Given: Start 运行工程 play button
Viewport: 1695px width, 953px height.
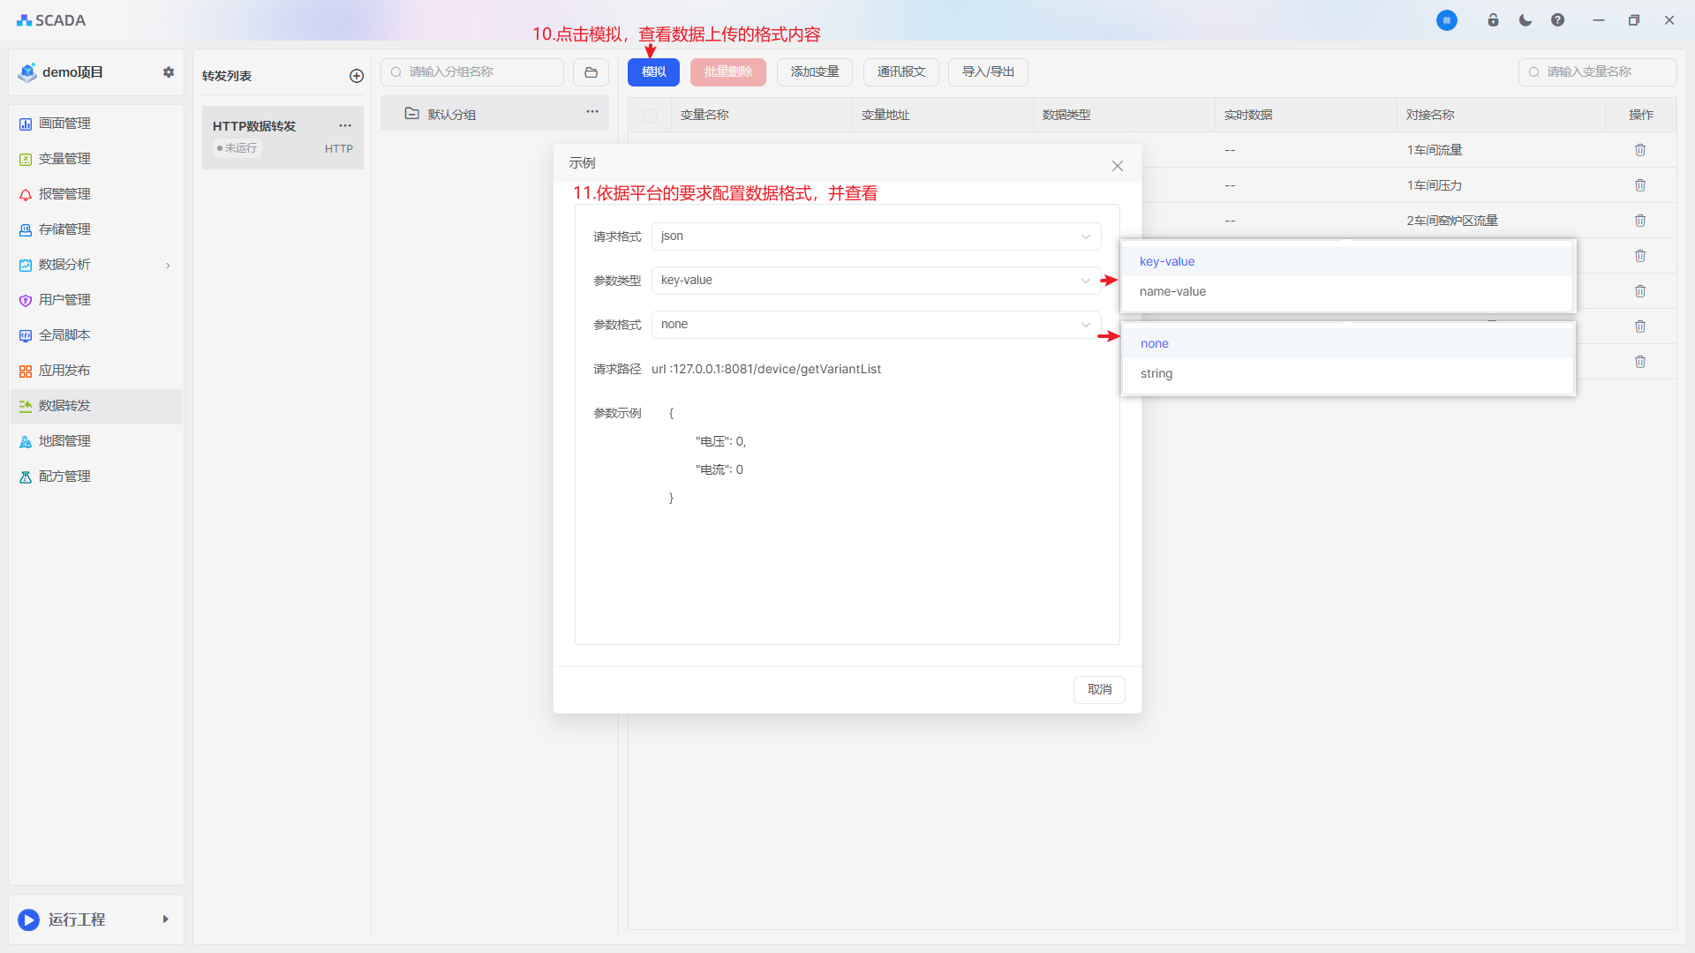Looking at the screenshot, I should click(x=29, y=919).
